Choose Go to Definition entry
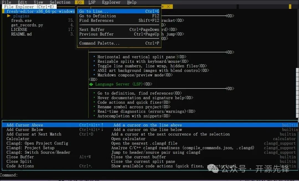Image resolution: width=299 pixels, height=181 pixels. click(119, 16)
